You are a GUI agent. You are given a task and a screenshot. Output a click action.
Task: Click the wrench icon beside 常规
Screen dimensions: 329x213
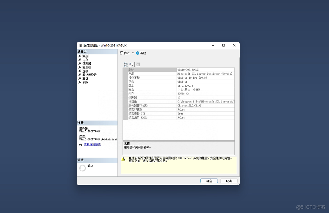(80, 56)
